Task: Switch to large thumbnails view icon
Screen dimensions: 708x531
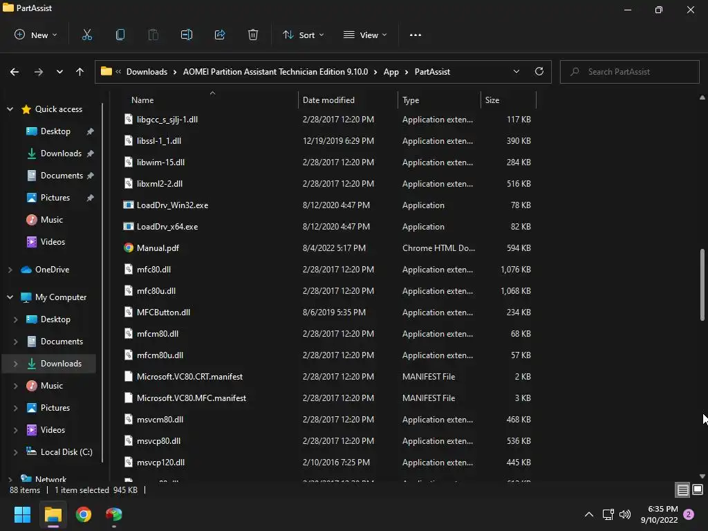Action: pyautogui.click(x=698, y=490)
